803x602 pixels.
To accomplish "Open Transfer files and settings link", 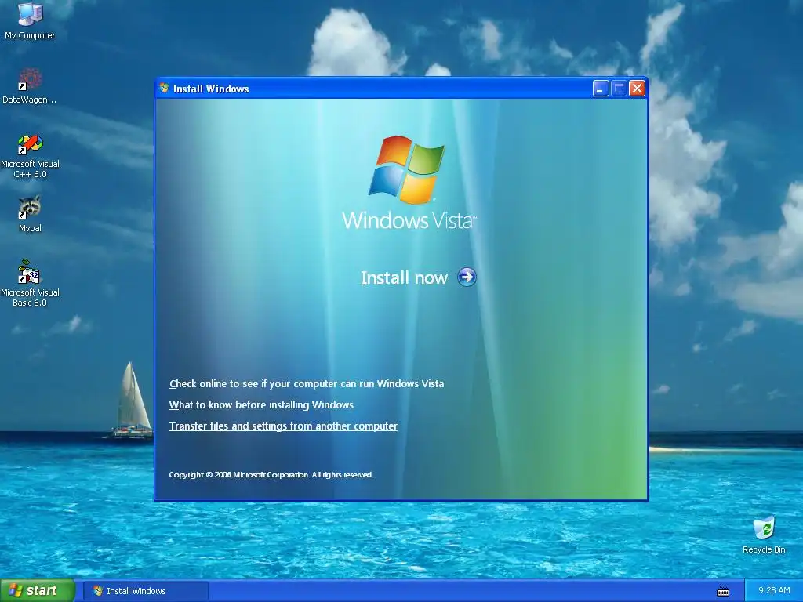I will (283, 426).
